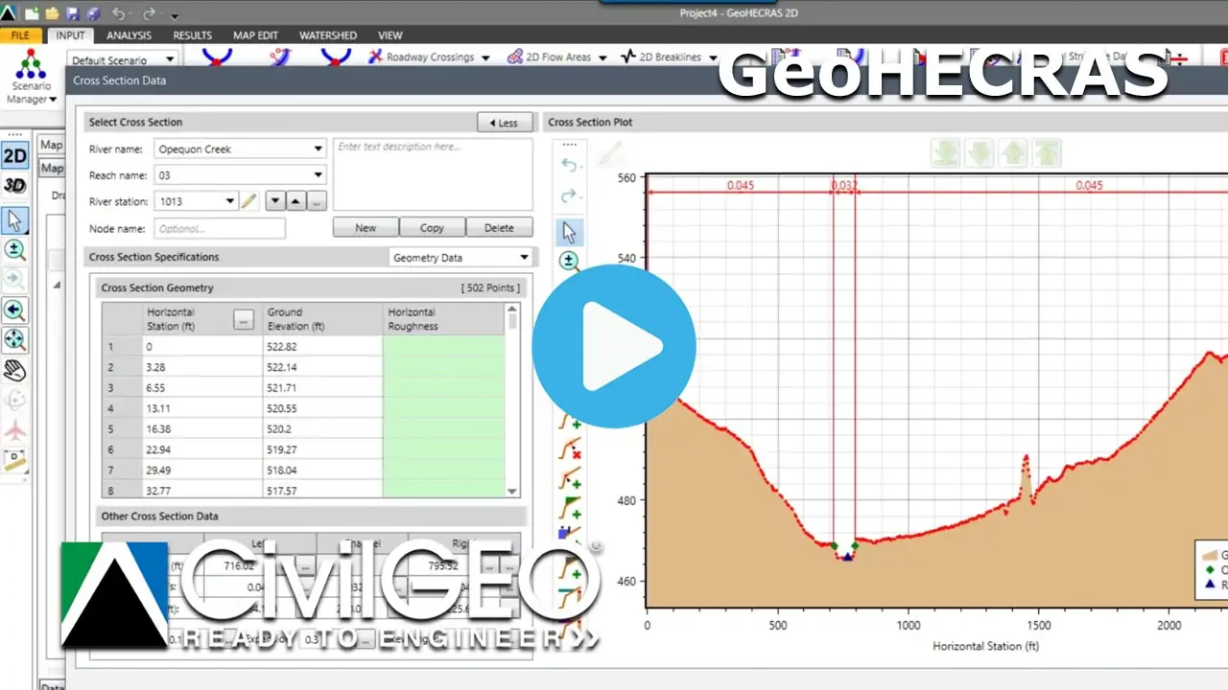
Task: Click the previous zoom view icon
Action: point(14,310)
